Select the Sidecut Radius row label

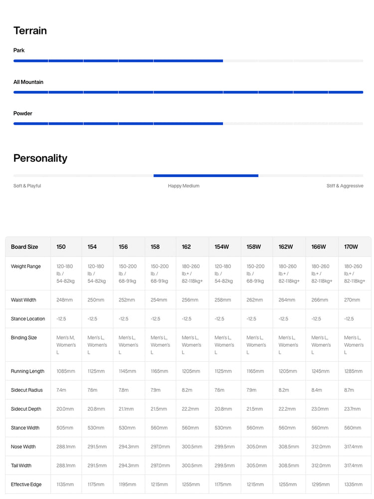tap(27, 390)
